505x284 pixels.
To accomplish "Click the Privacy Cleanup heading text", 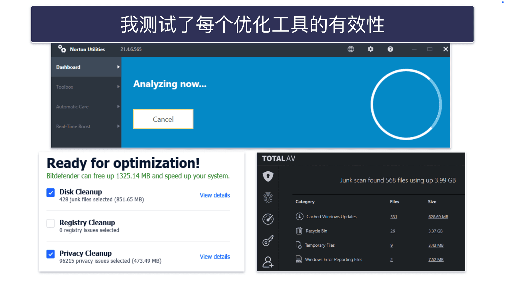I will point(85,253).
